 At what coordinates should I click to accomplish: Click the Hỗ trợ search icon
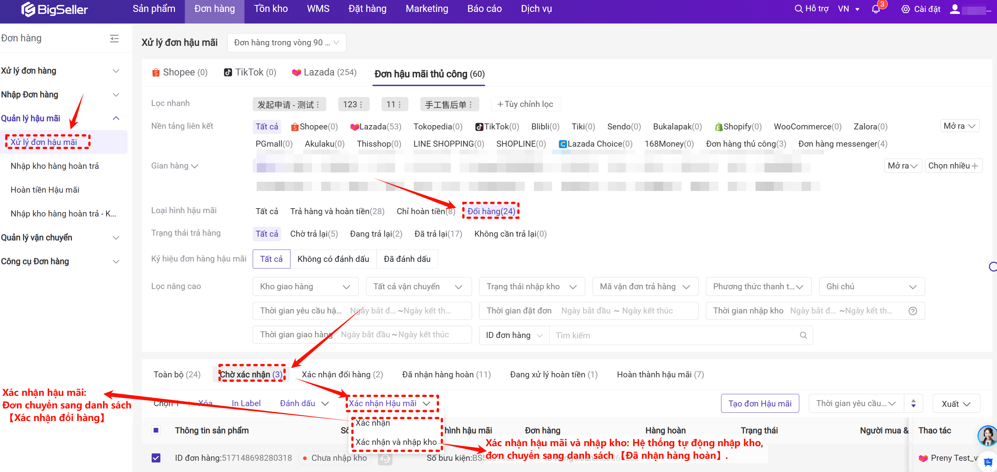799,9
